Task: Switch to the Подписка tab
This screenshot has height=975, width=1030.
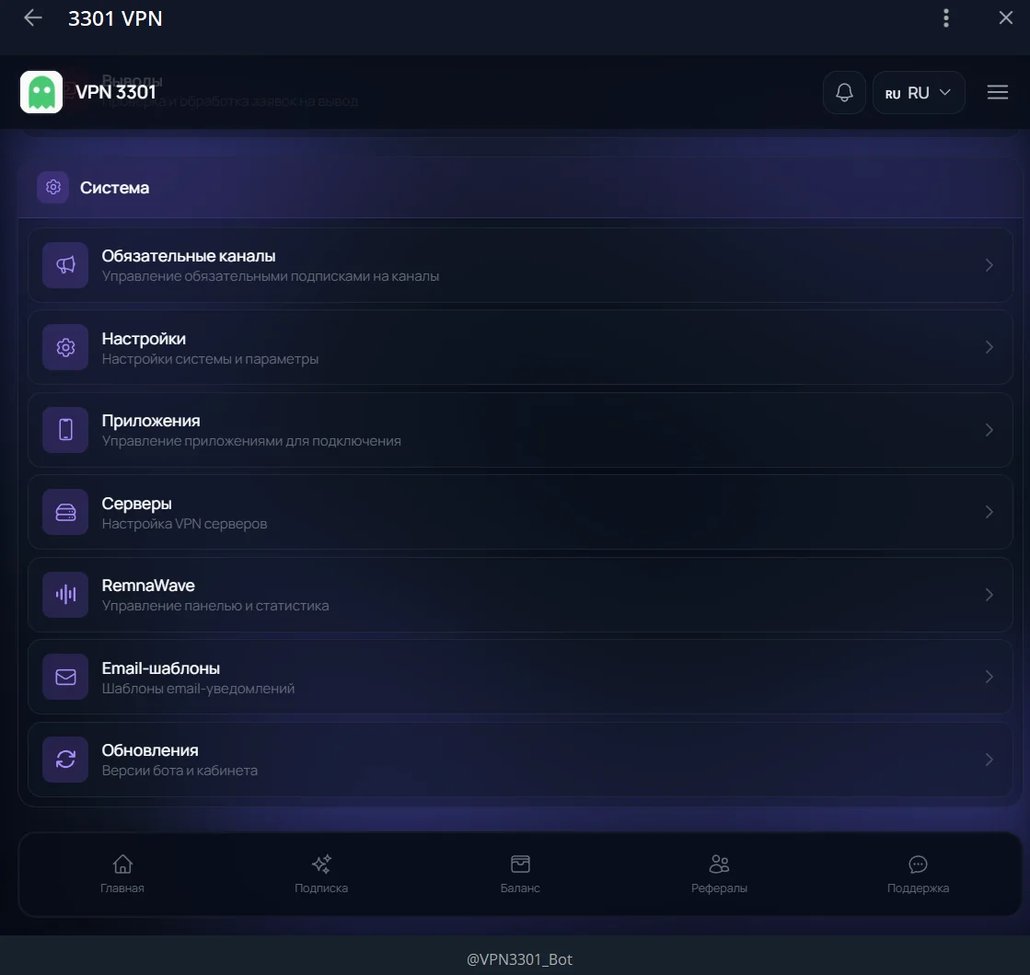Action: tap(321, 873)
